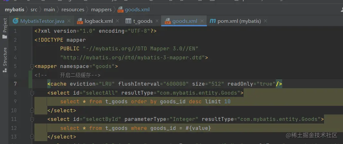The height and width of the screenshot is (144, 343).
Task: Click the mybatis-3-mapper.dtd URL string
Action: click(x=132, y=57)
